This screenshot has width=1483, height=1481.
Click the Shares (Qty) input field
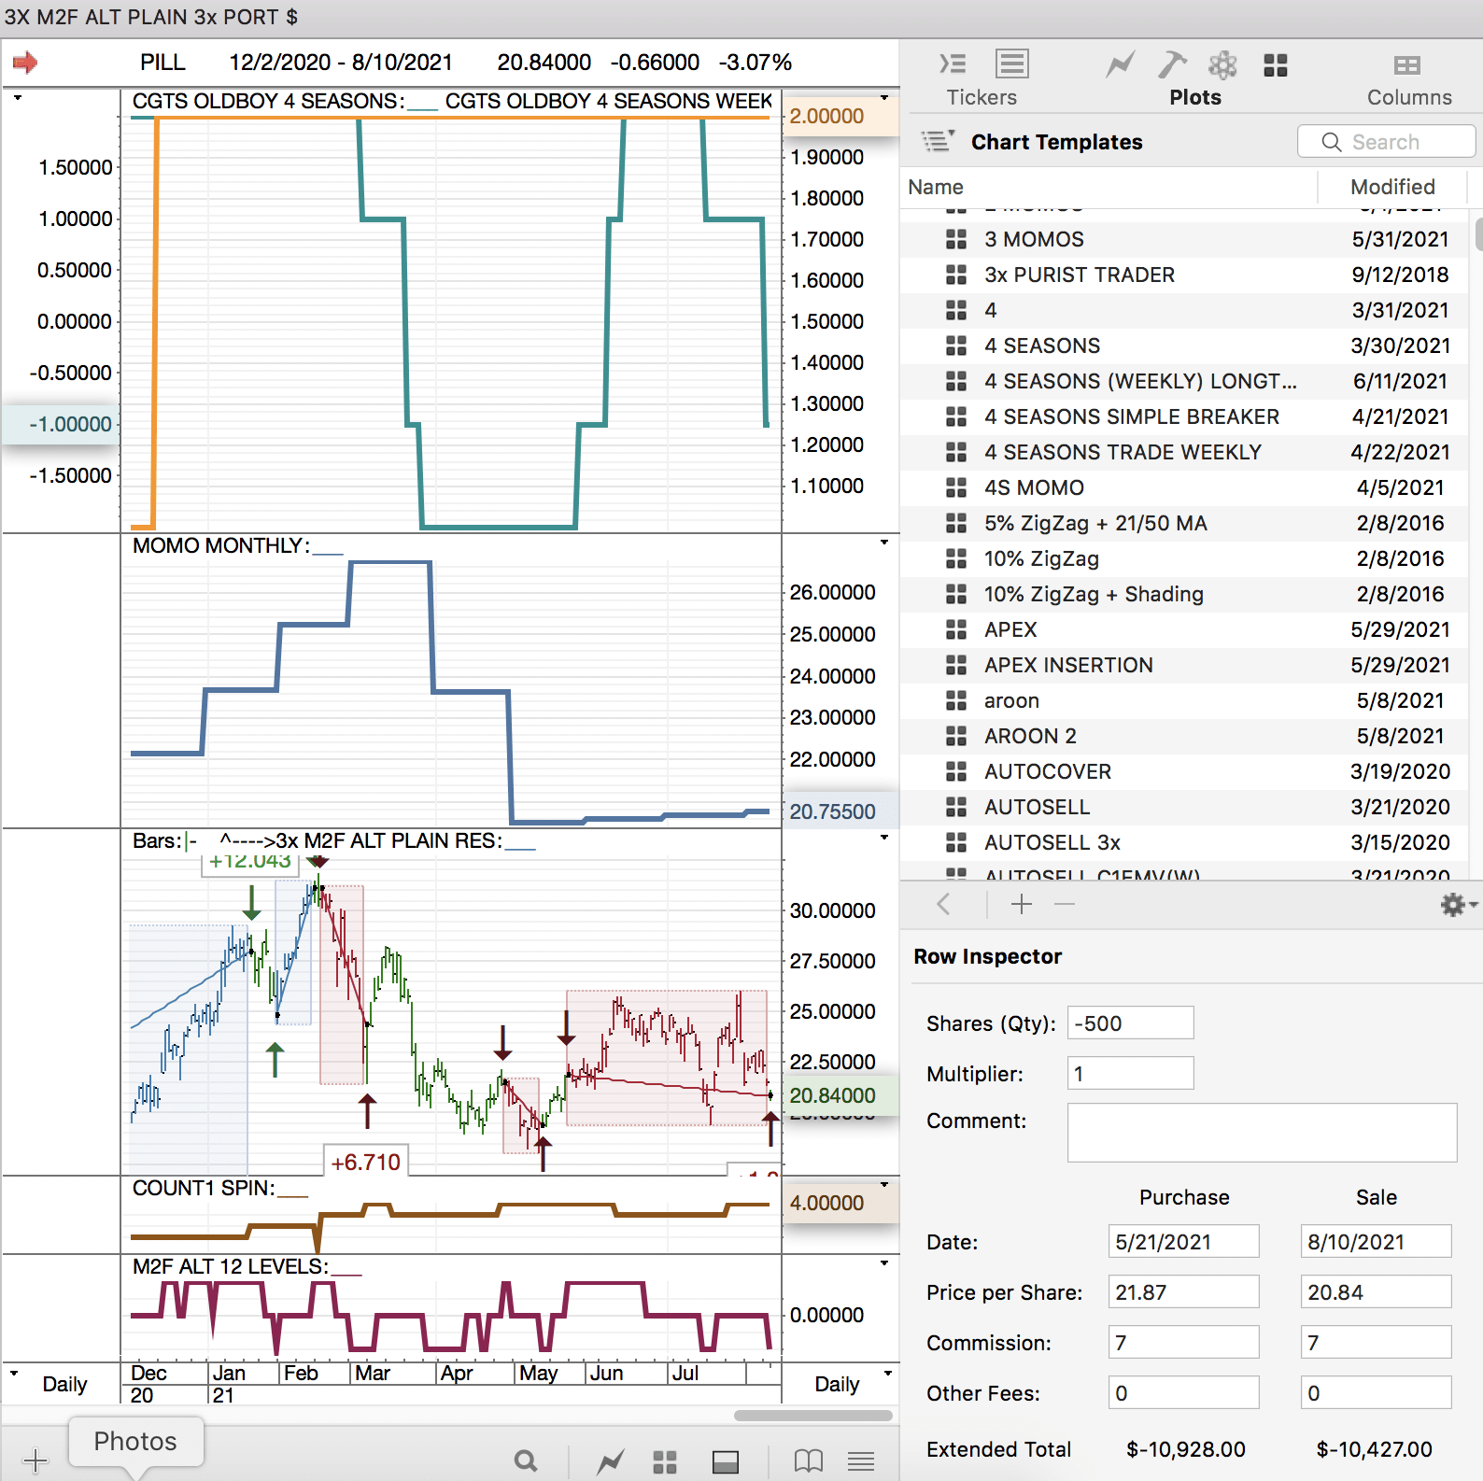pos(1130,1023)
